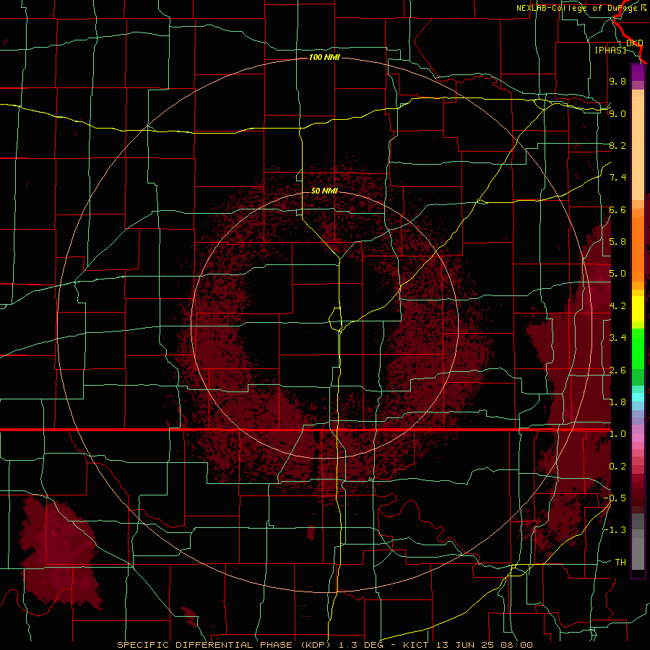Click the 0.2 value on the color scale

(617, 467)
